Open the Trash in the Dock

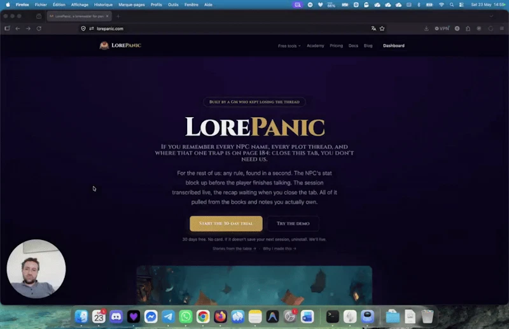tap(427, 316)
